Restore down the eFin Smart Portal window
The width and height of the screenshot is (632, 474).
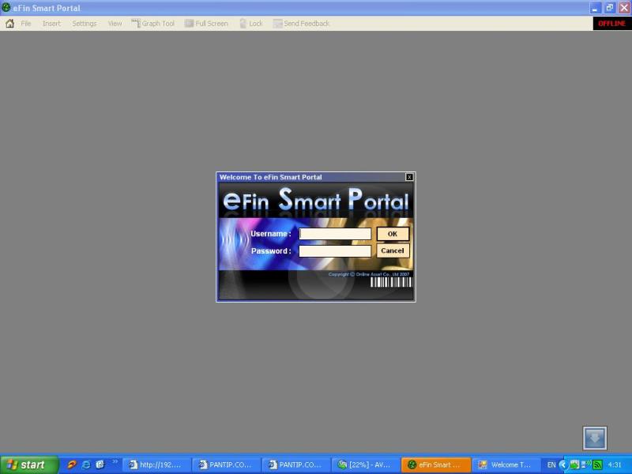[610, 8]
